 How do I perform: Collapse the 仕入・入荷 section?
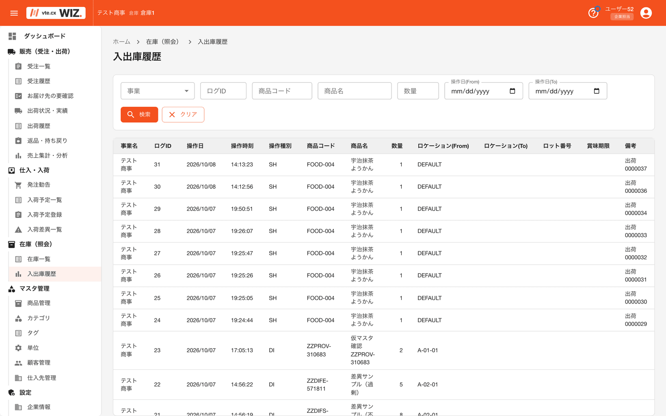point(35,170)
